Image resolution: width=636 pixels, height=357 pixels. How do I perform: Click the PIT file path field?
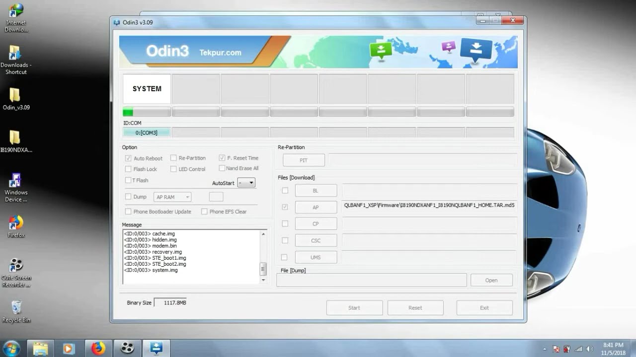tap(422, 160)
